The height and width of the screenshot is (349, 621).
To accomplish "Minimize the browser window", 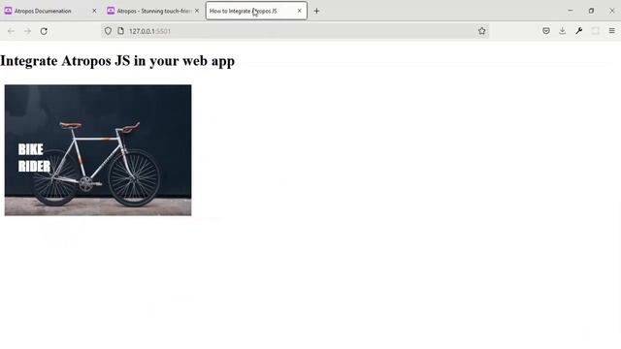I will [571, 11].
